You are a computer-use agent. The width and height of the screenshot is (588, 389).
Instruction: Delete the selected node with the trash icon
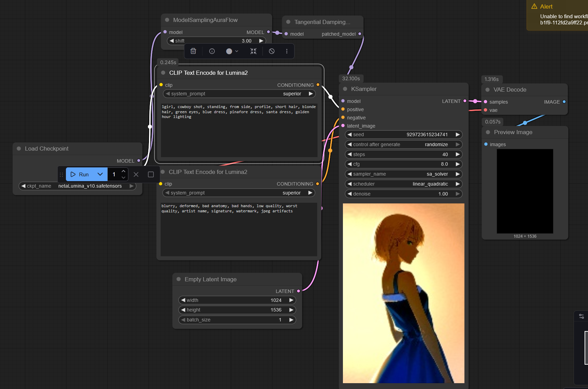(x=193, y=51)
